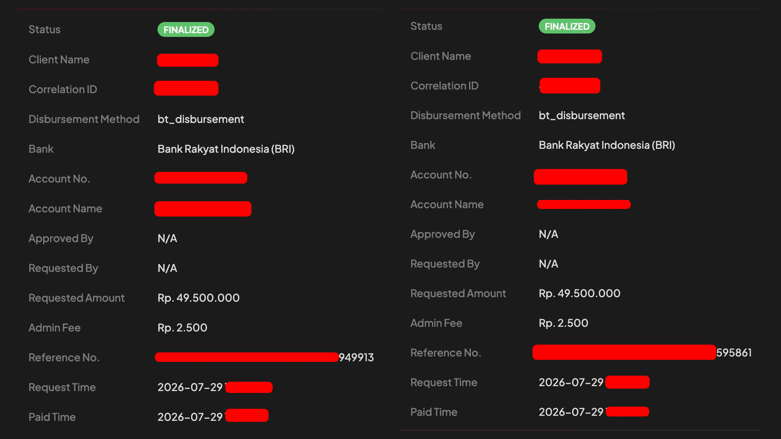Click left panel Admin Fee Rp. 2.500 value
This screenshot has width=781, height=439.
coord(182,328)
